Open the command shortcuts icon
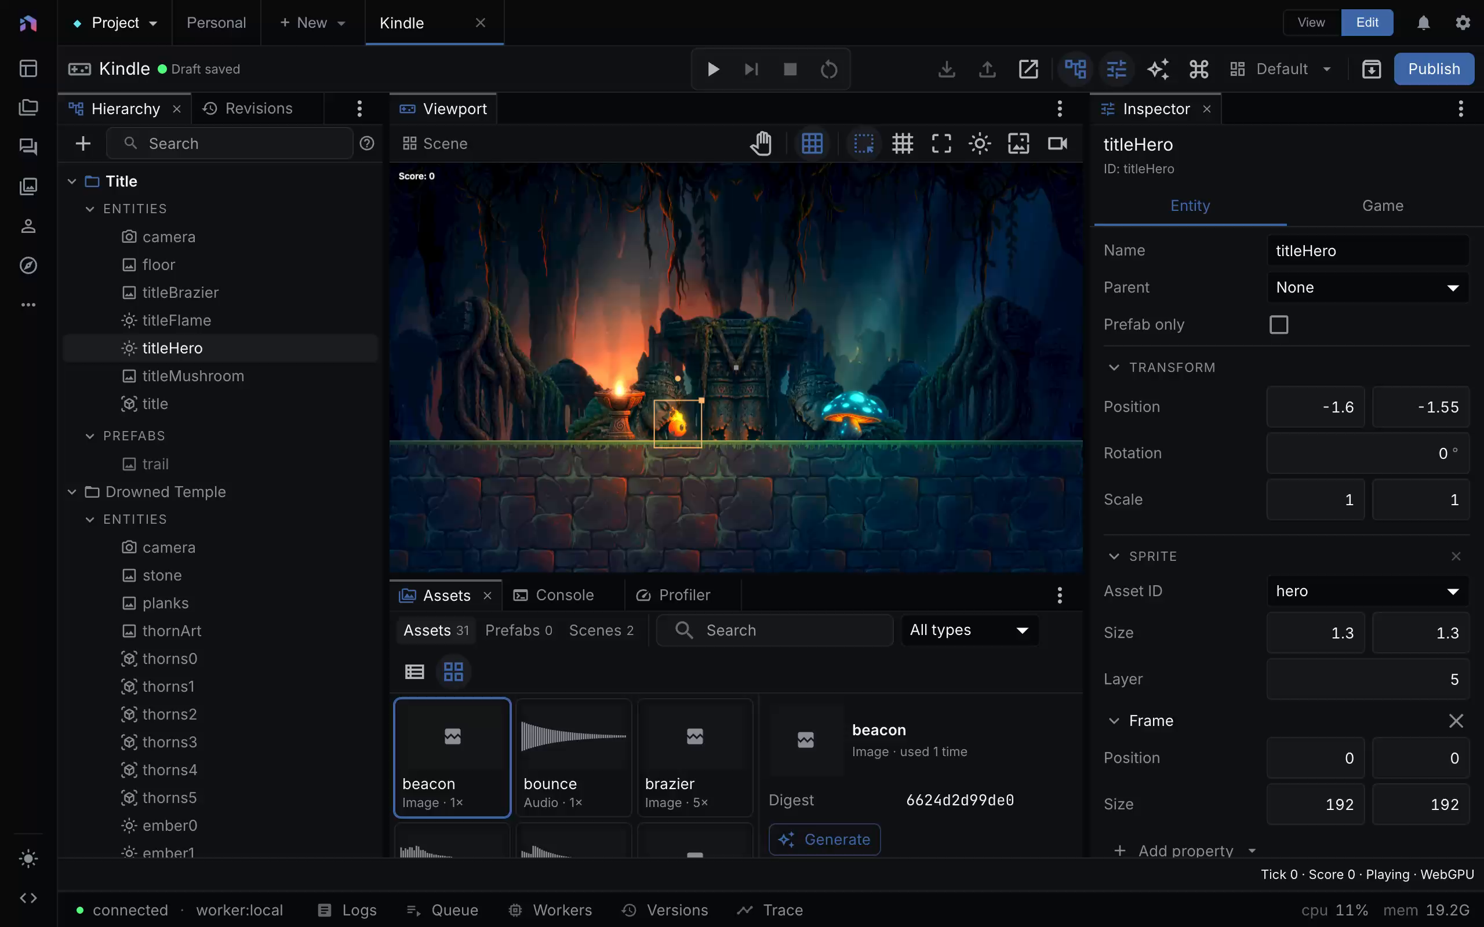This screenshot has width=1484, height=927. click(1199, 70)
